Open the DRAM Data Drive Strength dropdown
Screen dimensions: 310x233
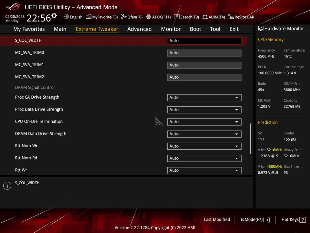tap(204, 134)
